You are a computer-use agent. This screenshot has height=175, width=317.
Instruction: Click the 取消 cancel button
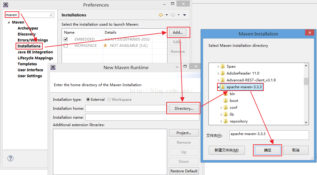[295, 150]
